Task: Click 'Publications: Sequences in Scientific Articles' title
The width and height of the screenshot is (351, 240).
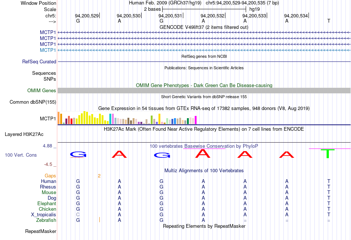Action: (x=204, y=68)
